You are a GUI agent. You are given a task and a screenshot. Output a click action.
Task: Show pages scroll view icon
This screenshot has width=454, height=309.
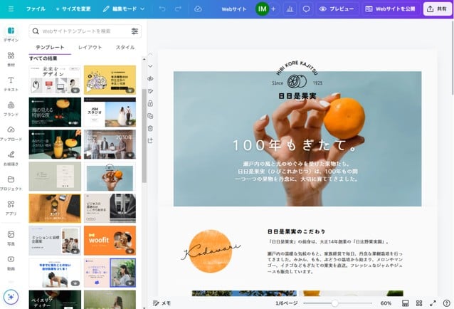tap(406, 303)
